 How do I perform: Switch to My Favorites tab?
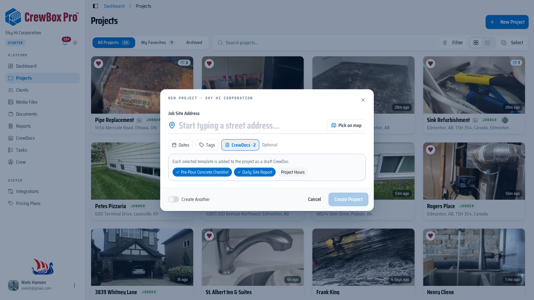(x=158, y=43)
